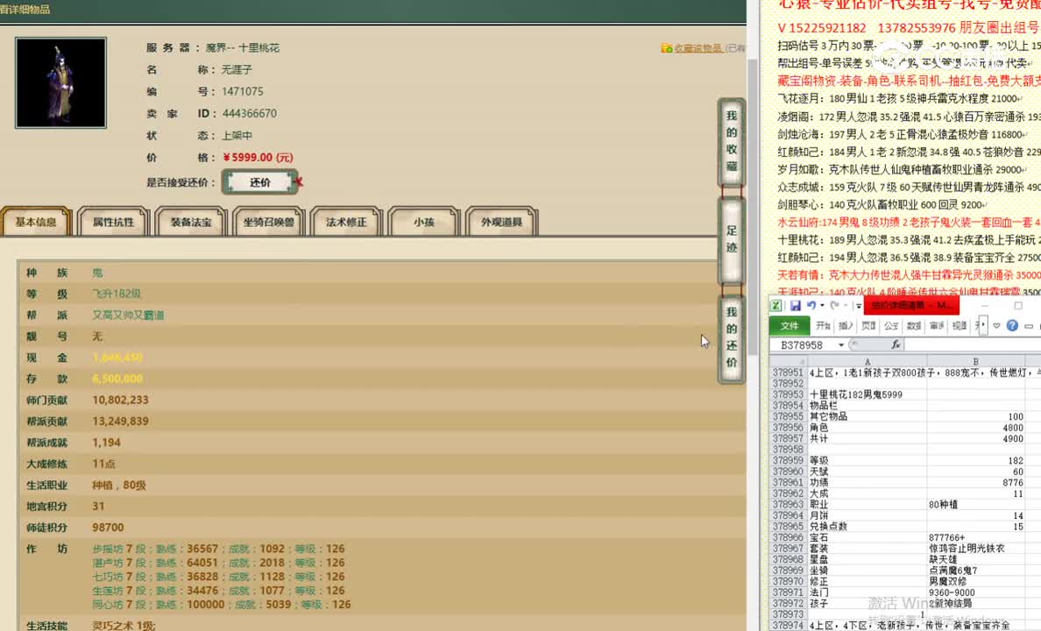Open Excel Help with the question mark icon
Screen dimensions: 1041x631
point(1012,325)
